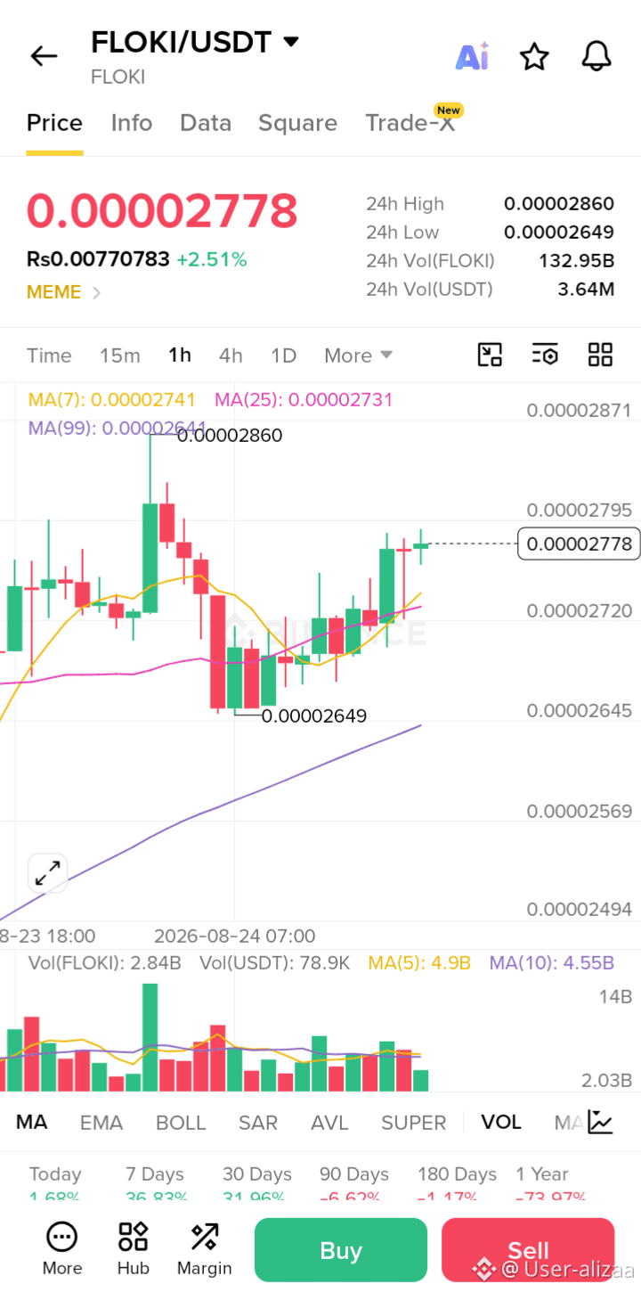Viewport: 641px width, 1292px height.
Task: Click the chart high marker 0.00002860
Action: (230, 436)
